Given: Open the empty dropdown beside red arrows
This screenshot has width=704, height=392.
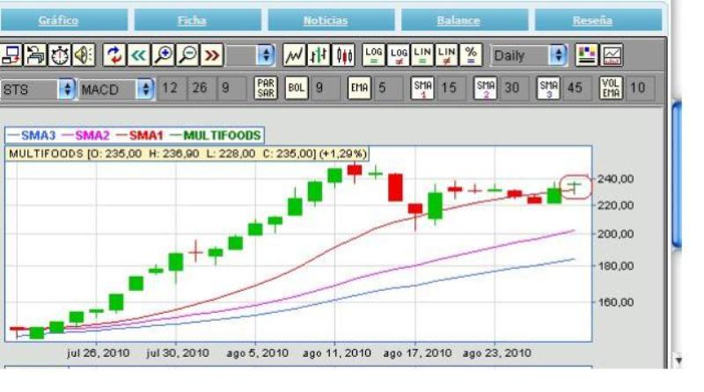Looking at the screenshot, I should tap(251, 55).
